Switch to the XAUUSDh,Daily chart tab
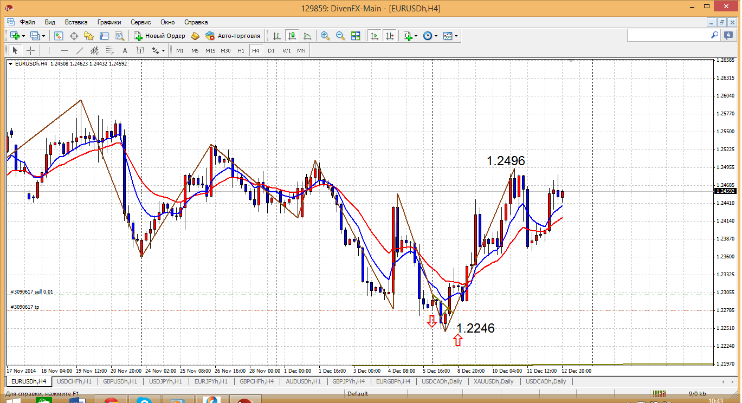Image resolution: width=742 pixels, height=403 pixels. [493, 381]
